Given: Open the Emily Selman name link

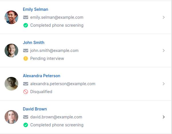Looking at the screenshot, I should 35,9.
